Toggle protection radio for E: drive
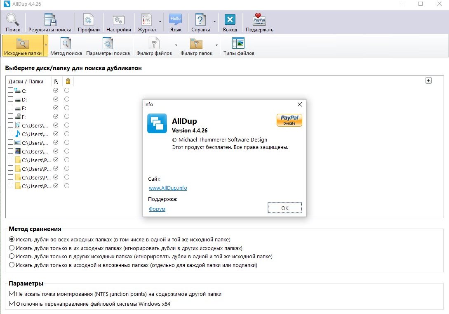The height and width of the screenshot is (314, 449). (x=67, y=108)
